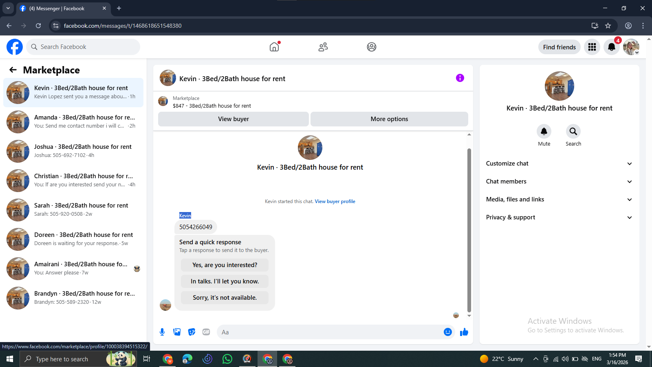Open WhatsApp from the taskbar
The width and height of the screenshot is (652, 367).
227,359
